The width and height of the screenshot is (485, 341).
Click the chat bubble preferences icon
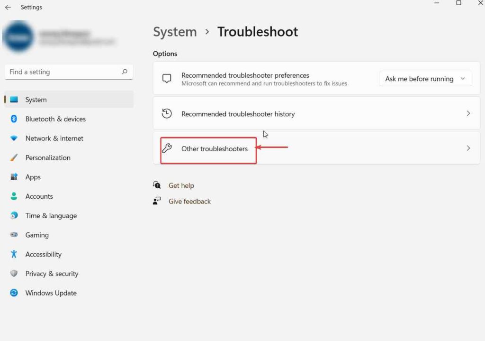(167, 78)
